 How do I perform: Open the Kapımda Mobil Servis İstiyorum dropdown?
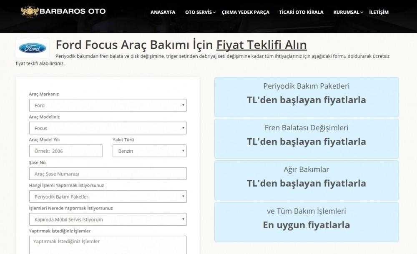point(108,219)
